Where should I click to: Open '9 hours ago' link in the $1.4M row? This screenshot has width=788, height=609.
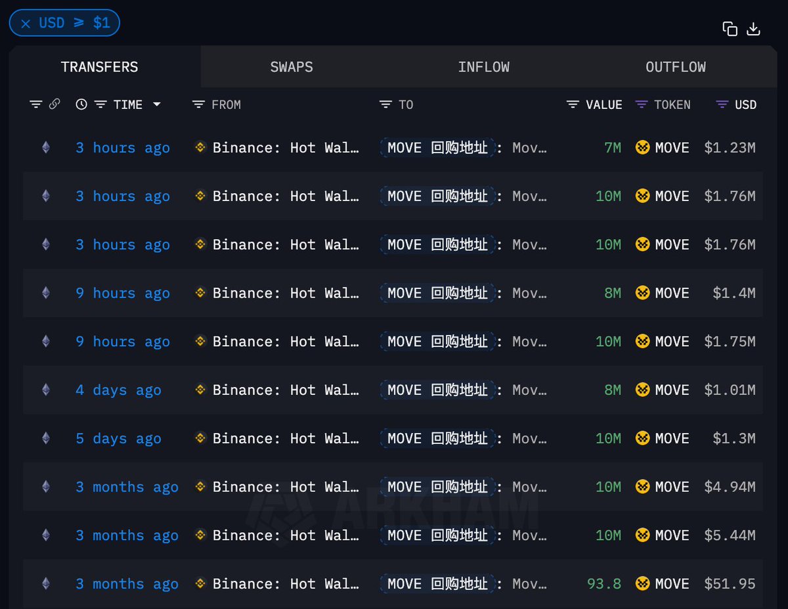click(x=123, y=293)
